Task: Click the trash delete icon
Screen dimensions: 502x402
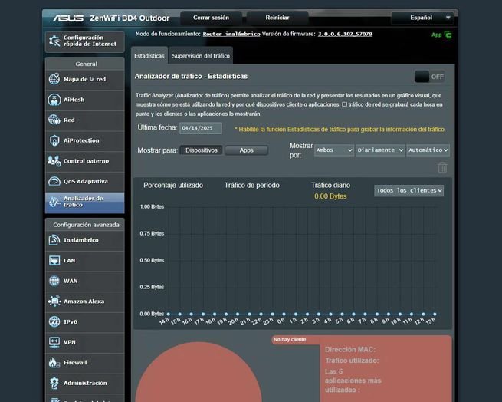Action: (x=441, y=167)
